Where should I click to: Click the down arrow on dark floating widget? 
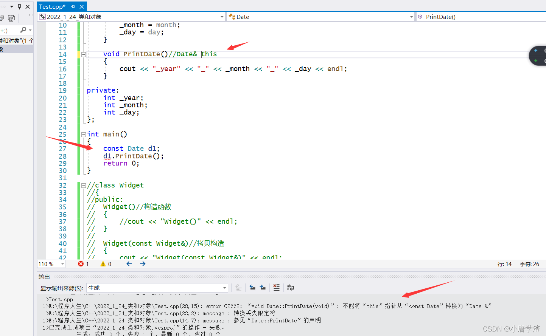pyautogui.click(x=535, y=60)
